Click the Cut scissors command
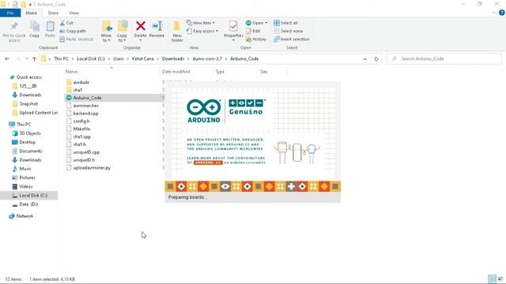 click(x=66, y=23)
